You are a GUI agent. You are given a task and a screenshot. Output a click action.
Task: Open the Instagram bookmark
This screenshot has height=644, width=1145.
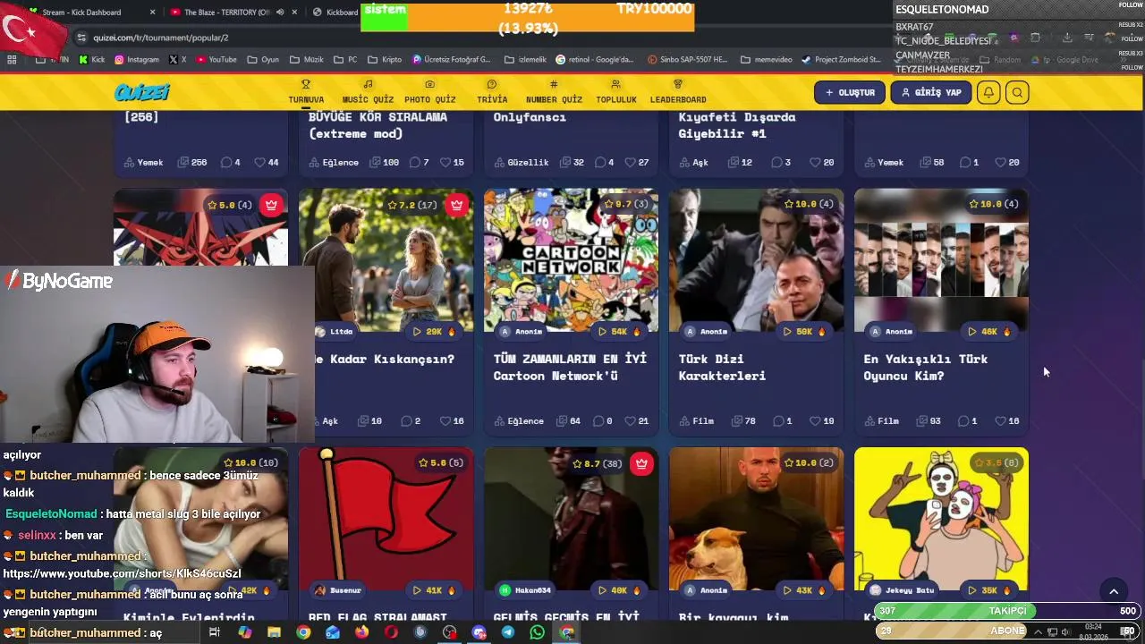point(136,60)
